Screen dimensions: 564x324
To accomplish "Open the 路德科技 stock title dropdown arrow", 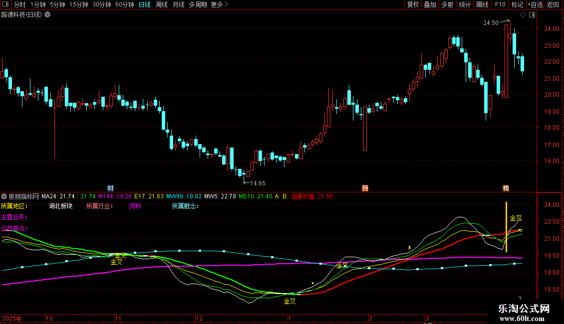I will (x=47, y=15).
